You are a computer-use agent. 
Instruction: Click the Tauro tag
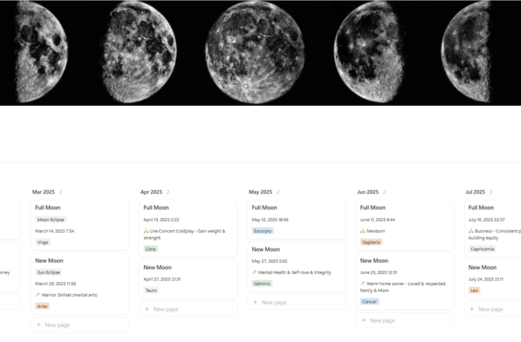pyautogui.click(x=151, y=290)
